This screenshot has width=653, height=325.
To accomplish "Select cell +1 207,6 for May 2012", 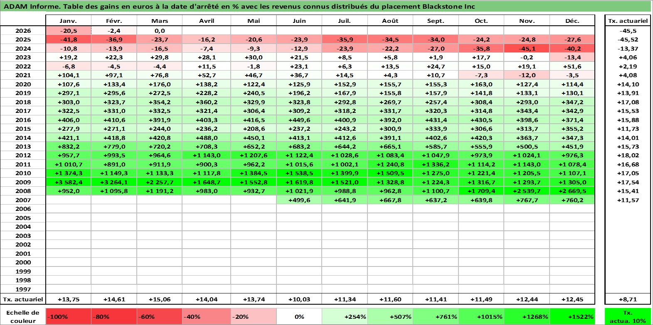I will pyautogui.click(x=254, y=155).
